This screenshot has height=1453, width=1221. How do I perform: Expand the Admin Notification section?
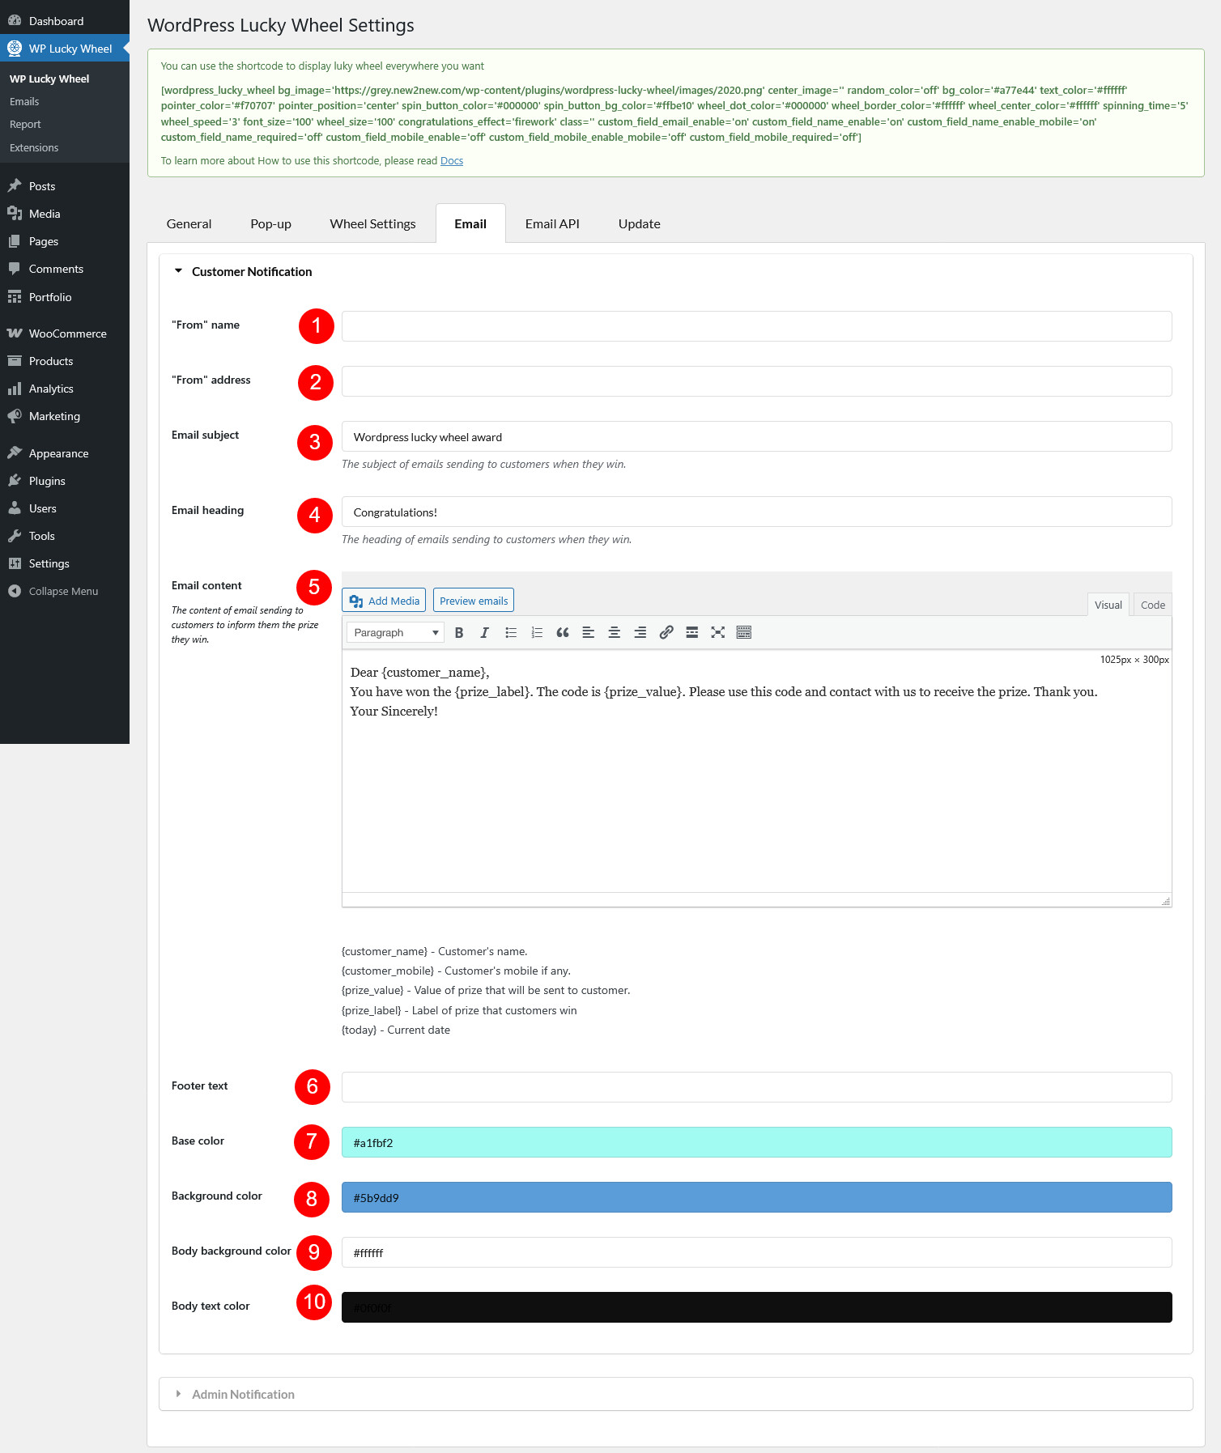pyautogui.click(x=243, y=1394)
